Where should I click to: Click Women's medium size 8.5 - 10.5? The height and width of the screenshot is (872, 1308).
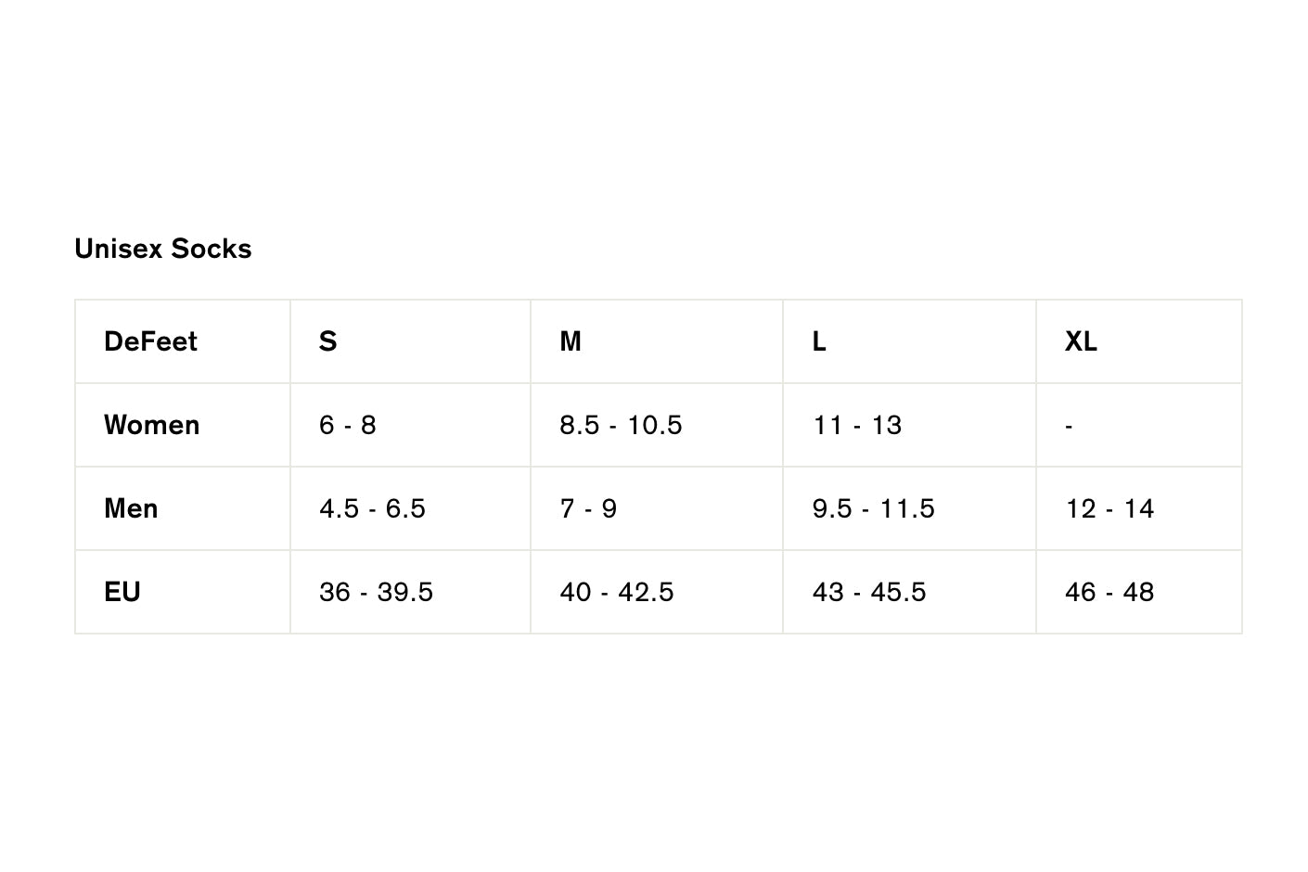pos(621,425)
